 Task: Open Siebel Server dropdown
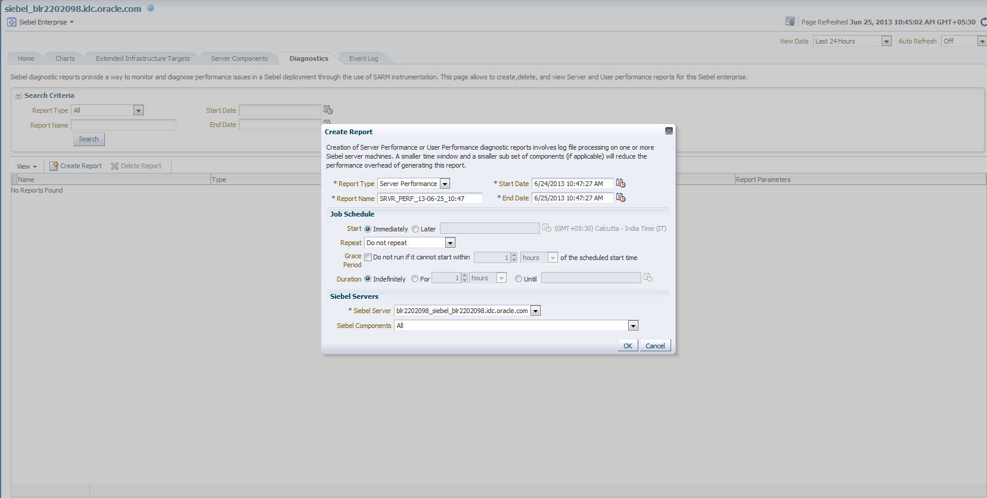tap(535, 311)
